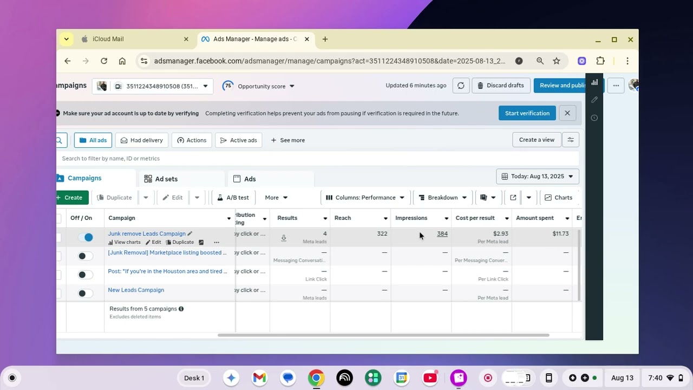Open the Junk remove Leads Campaign link
693x390 pixels.
(147, 233)
